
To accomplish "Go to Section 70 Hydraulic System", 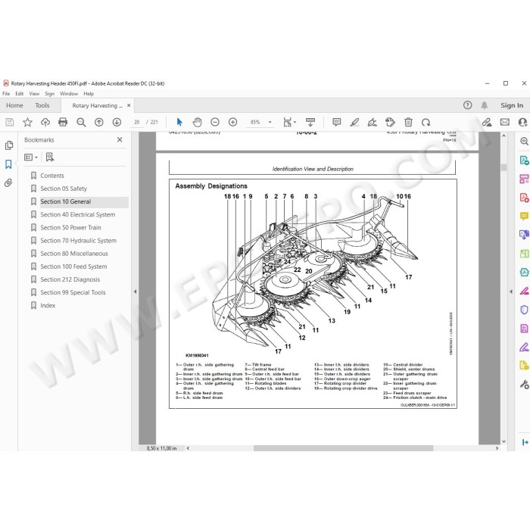I will (79, 240).
